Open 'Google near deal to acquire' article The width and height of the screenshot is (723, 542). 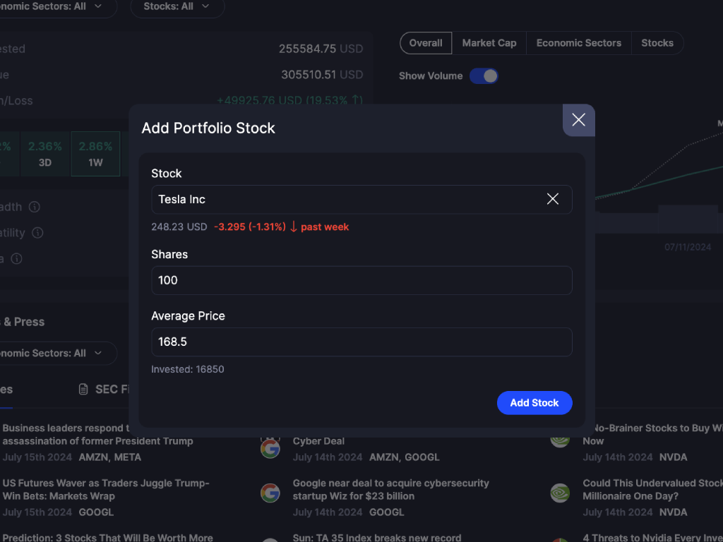(x=390, y=490)
